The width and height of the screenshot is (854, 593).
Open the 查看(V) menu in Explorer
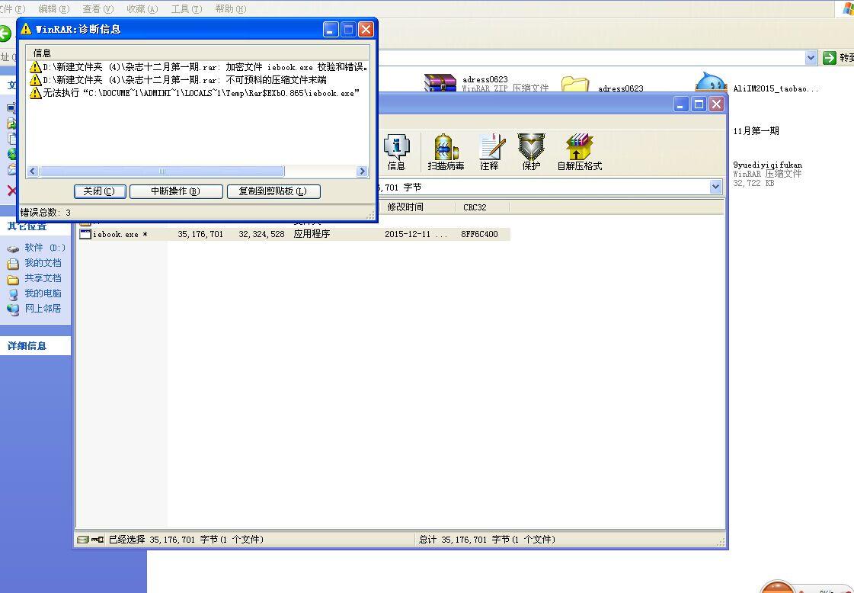click(x=98, y=8)
